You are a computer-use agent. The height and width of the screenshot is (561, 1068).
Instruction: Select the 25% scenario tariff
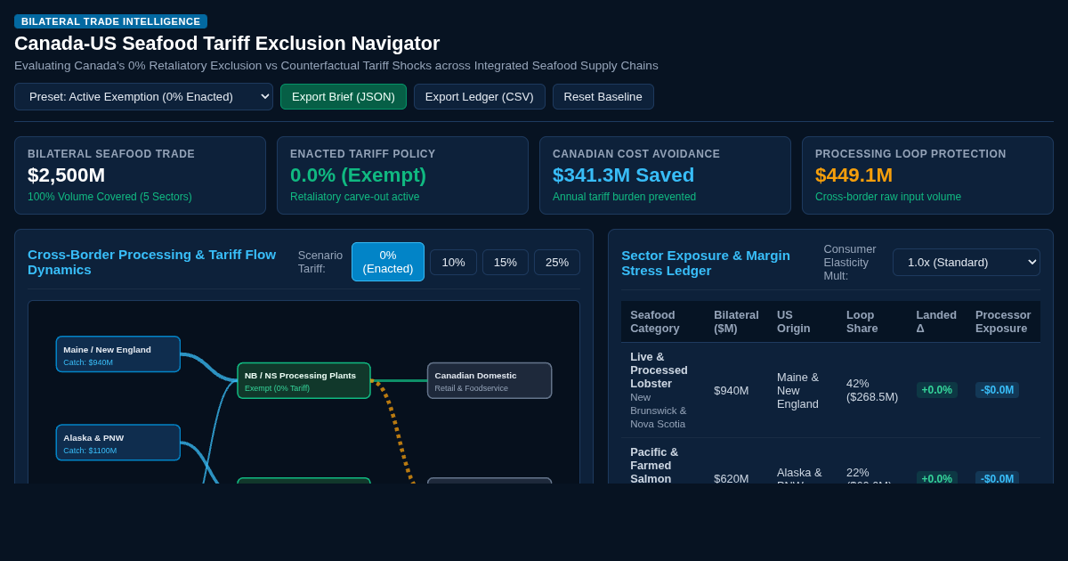[x=557, y=262]
